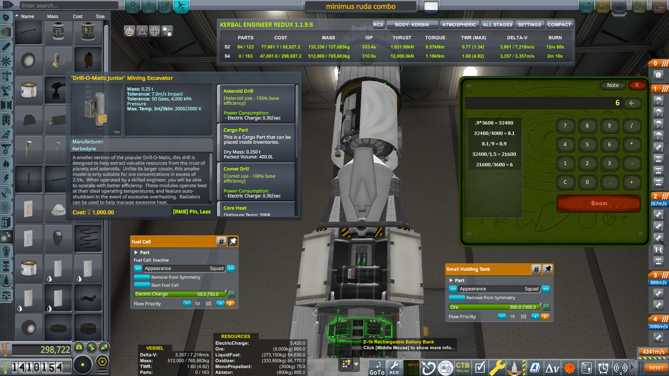669x376 pixels.
Task: Expand the toolbar right arrow
Action: coord(633,368)
